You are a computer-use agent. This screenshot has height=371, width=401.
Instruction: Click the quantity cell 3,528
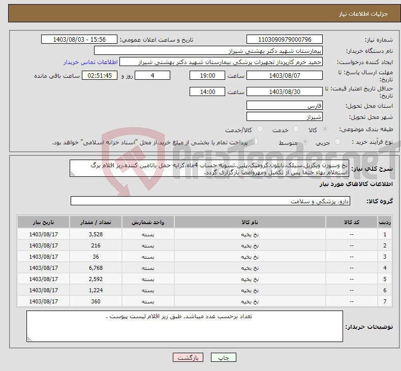click(x=96, y=234)
